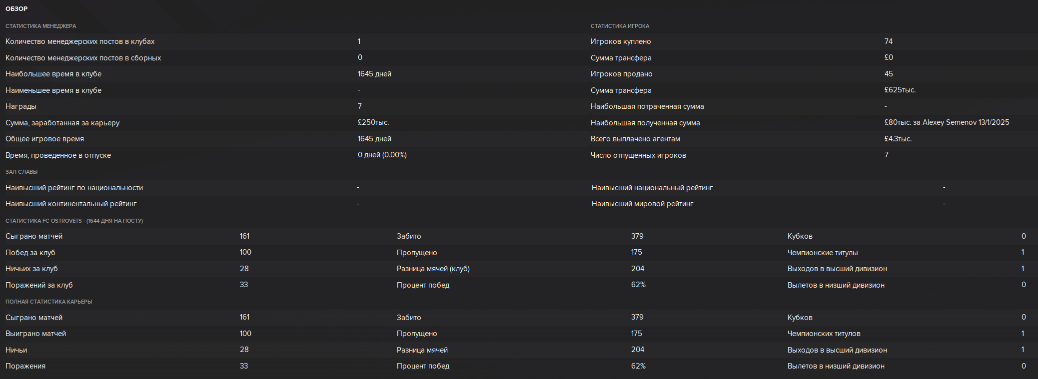Image resolution: width=1038 pixels, height=379 pixels.
Task: Open the 'Обзор' section heading
Action: pyautogui.click(x=16, y=9)
